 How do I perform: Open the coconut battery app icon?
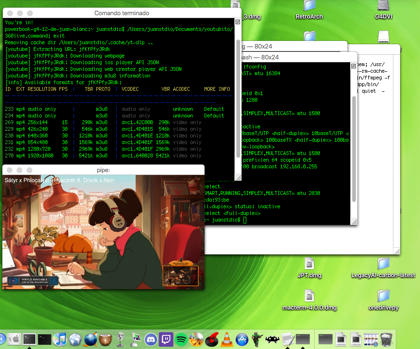coord(105,339)
